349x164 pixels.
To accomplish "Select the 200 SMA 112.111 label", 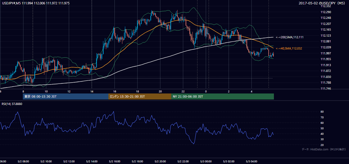I will point(290,37).
